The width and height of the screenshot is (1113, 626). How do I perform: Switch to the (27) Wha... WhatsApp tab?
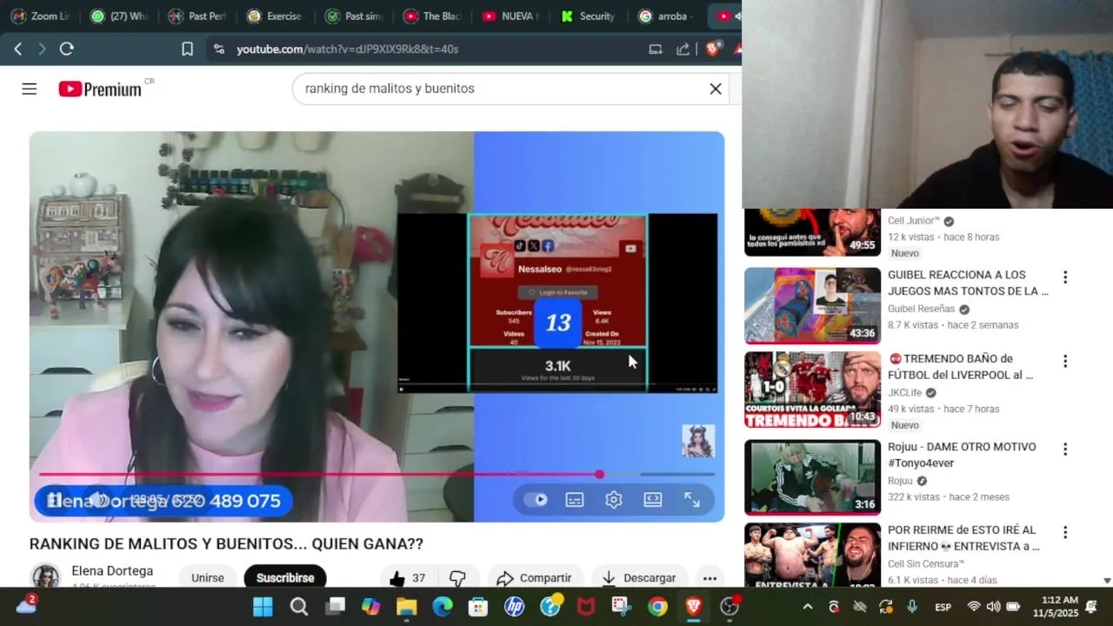pyautogui.click(x=120, y=16)
